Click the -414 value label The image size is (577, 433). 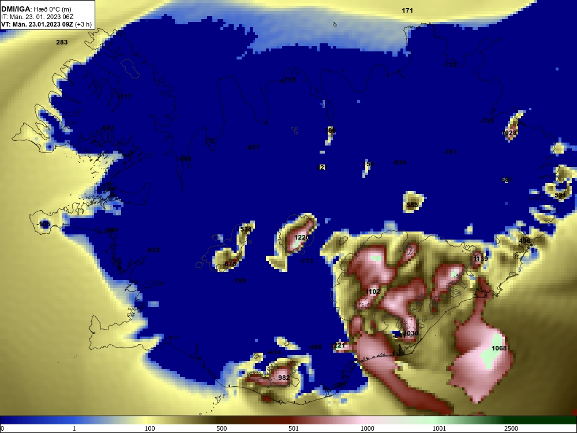(274, 352)
